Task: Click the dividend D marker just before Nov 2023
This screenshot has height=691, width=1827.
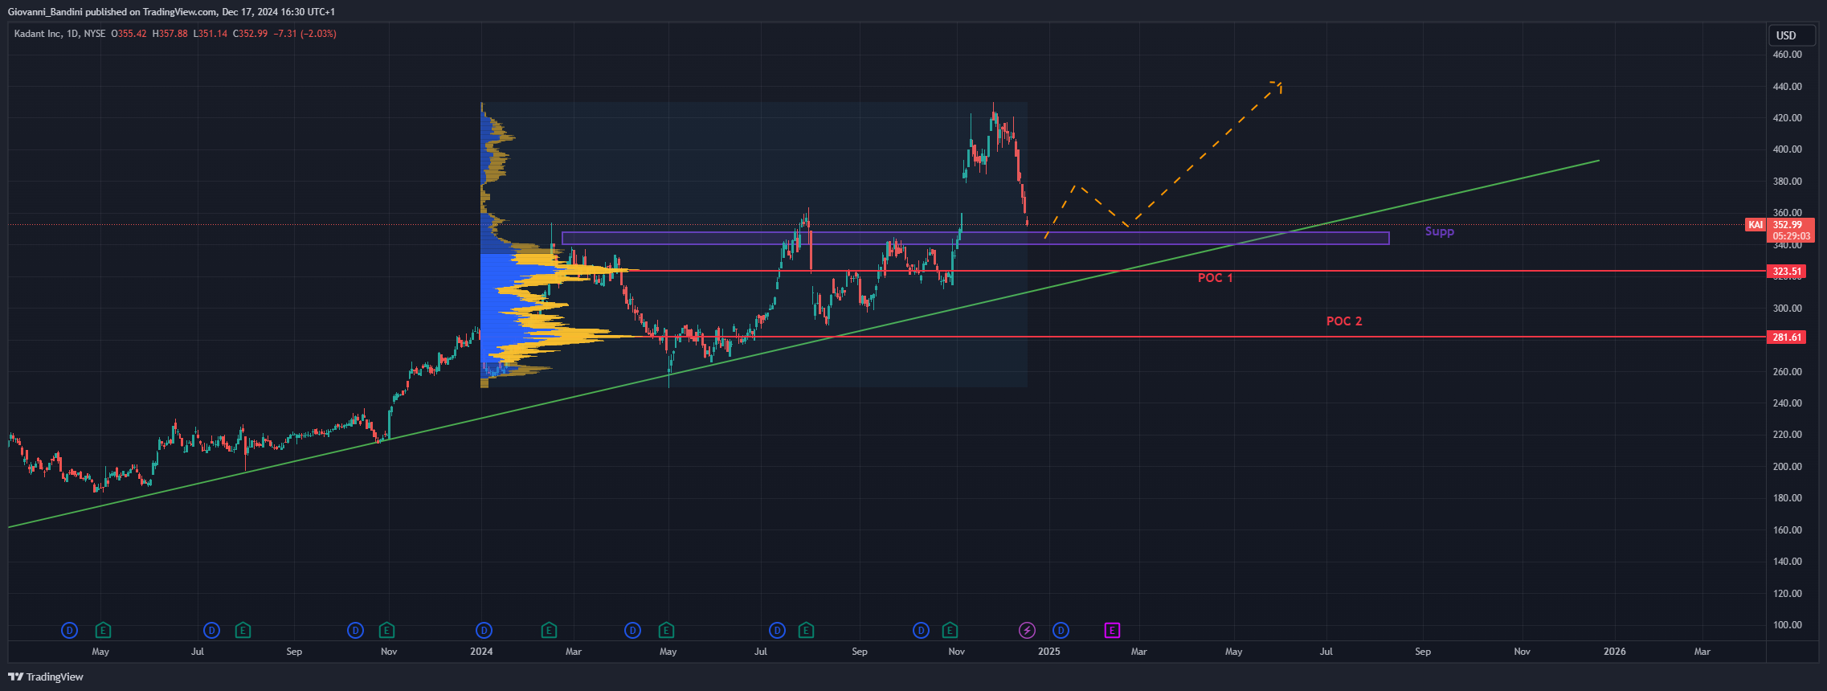Action: point(355,631)
